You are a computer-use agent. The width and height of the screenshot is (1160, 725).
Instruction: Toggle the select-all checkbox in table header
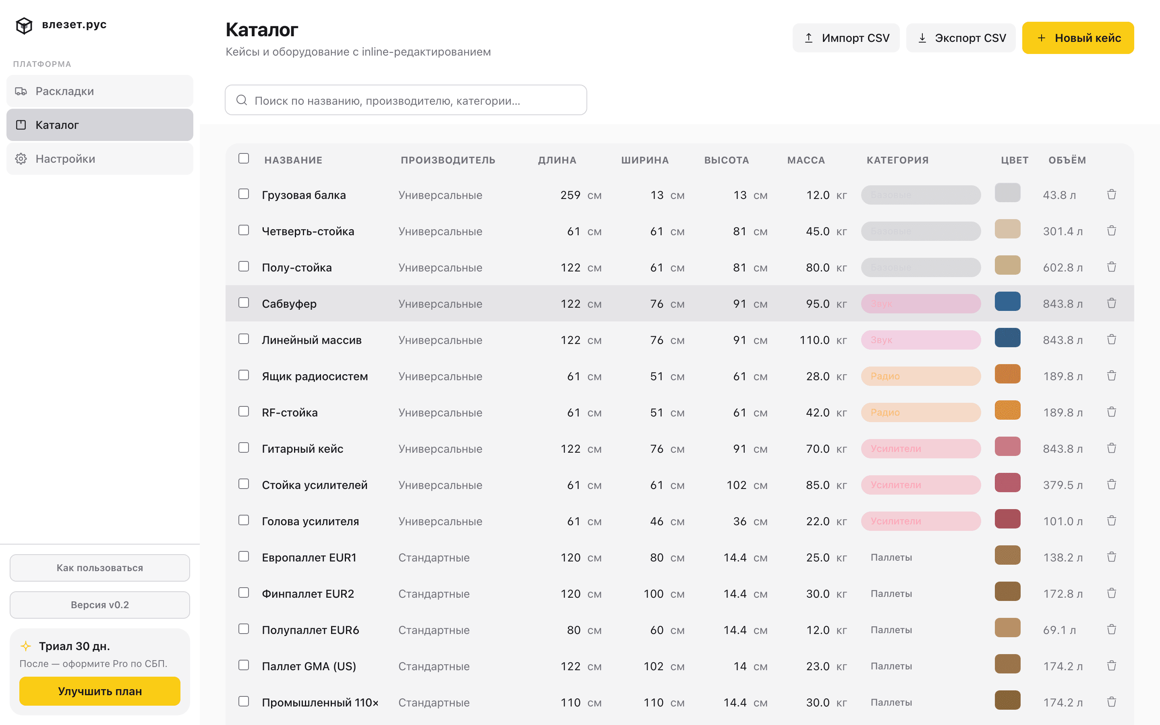(244, 158)
